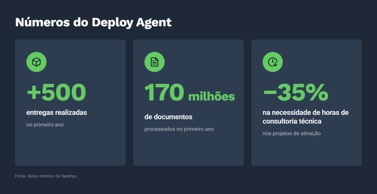Click the "170" number
377x194 pixels.
click(165, 92)
